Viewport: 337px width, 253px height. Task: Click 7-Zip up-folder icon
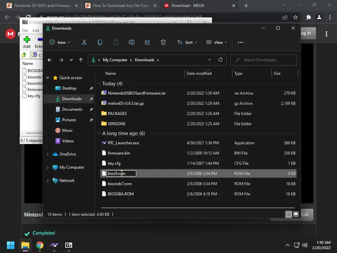(24, 55)
